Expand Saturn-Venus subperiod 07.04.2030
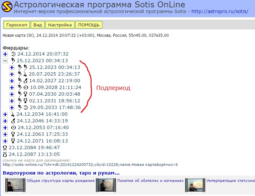Screen dimensions: 255x196 tap(12, 94)
